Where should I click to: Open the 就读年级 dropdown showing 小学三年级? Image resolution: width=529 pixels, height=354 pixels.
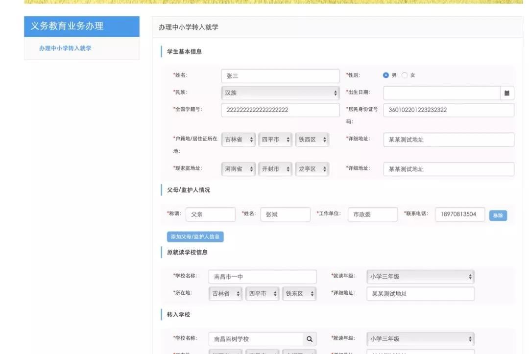click(420, 276)
